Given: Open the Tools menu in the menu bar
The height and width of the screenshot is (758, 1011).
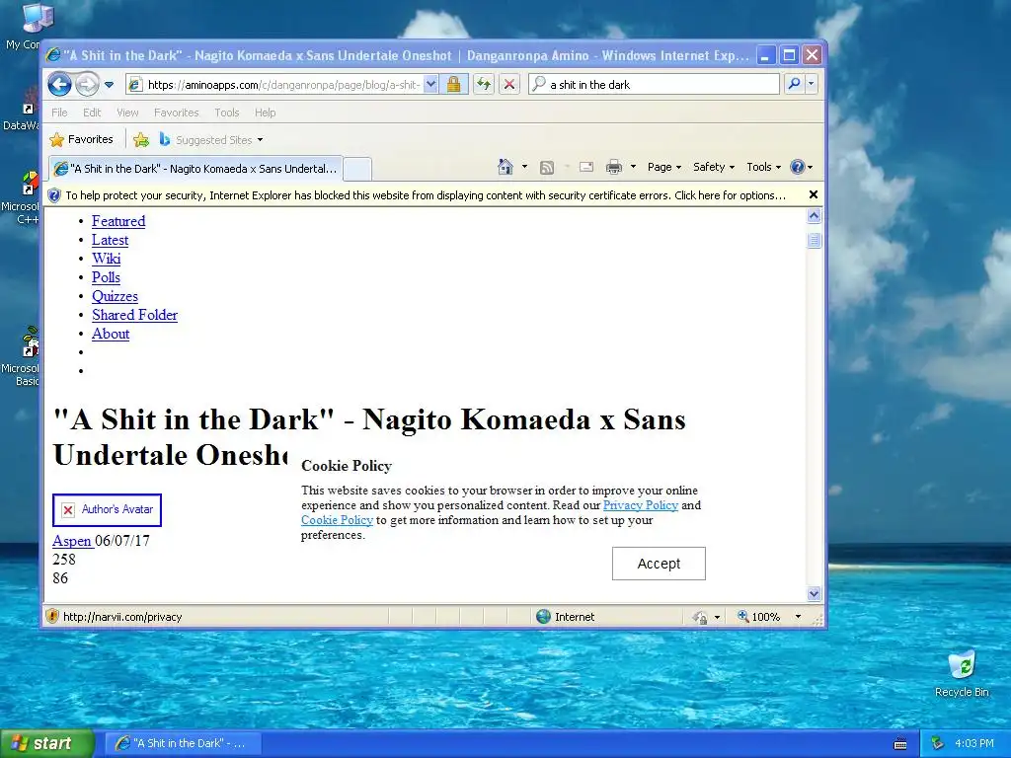Looking at the screenshot, I should click(x=227, y=113).
